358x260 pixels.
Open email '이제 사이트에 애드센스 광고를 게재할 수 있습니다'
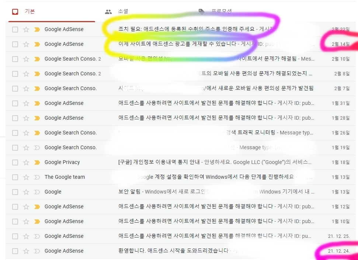tap(177, 44)
